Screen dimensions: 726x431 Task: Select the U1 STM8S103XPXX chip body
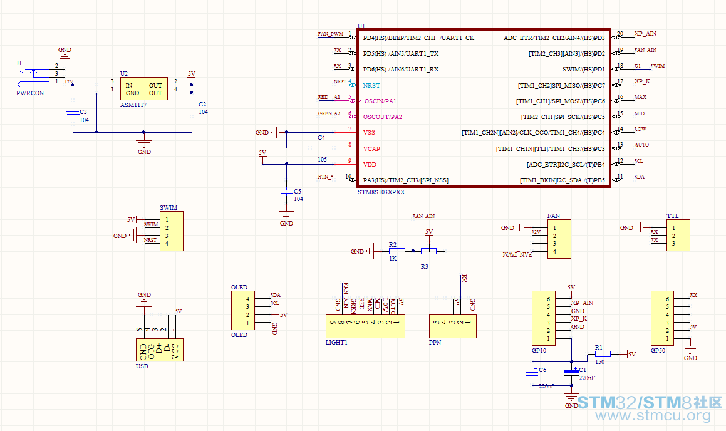point(484,108)
